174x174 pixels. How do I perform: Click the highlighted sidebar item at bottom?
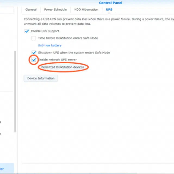click(7, 168)
